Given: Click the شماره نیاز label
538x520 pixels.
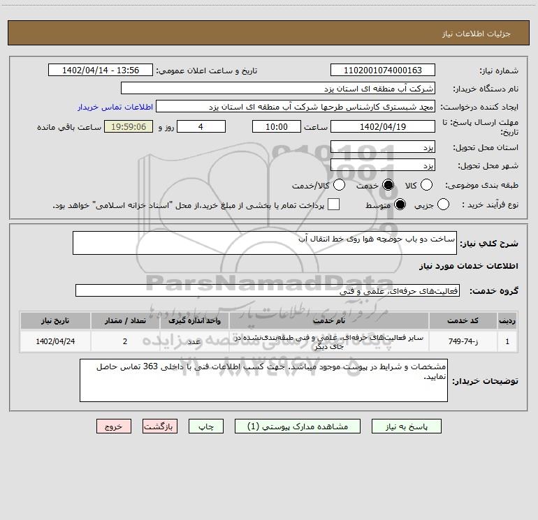Looking at the screenshot, I should point(499,71).
